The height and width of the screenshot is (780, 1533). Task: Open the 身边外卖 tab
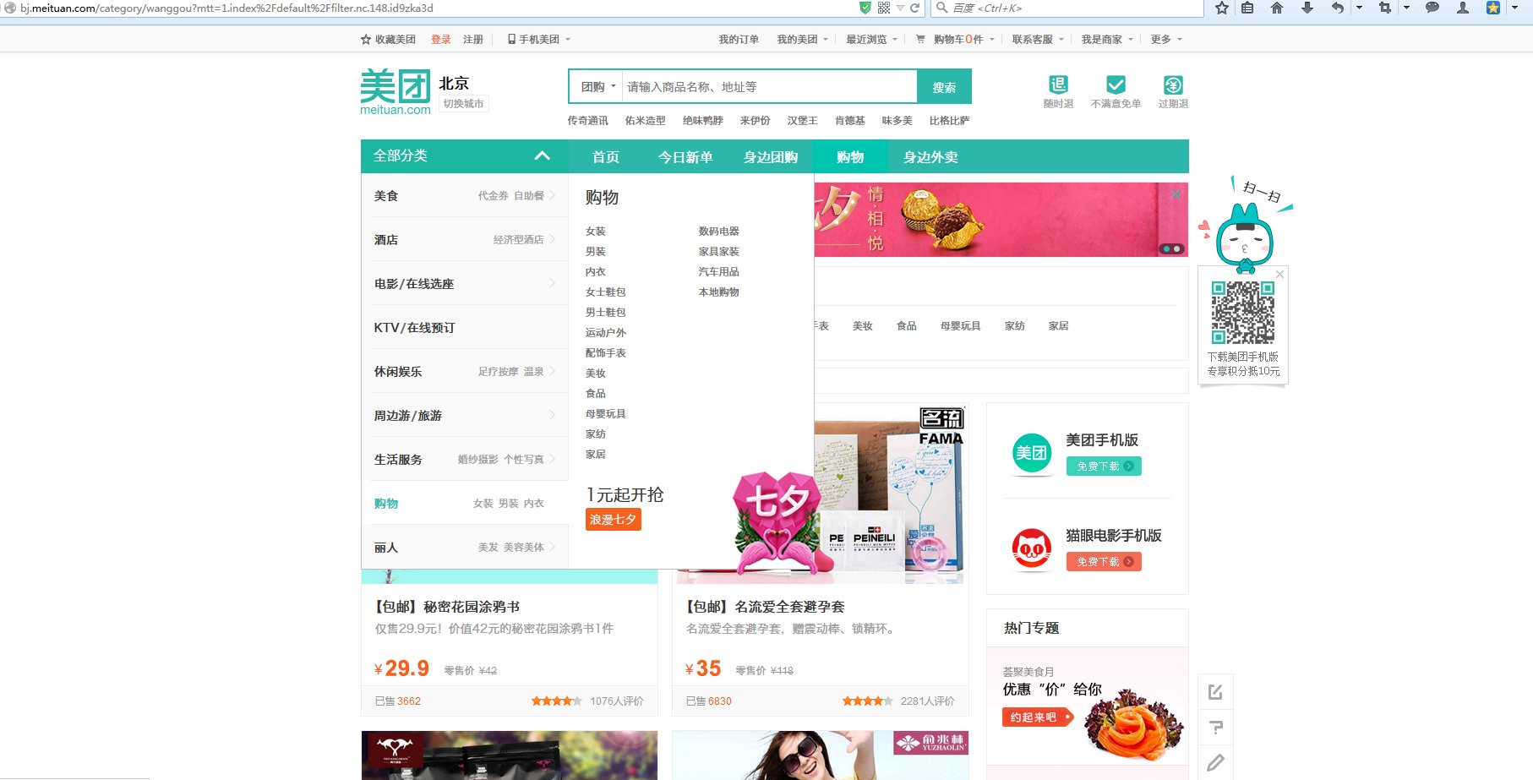tap(930, 156)
